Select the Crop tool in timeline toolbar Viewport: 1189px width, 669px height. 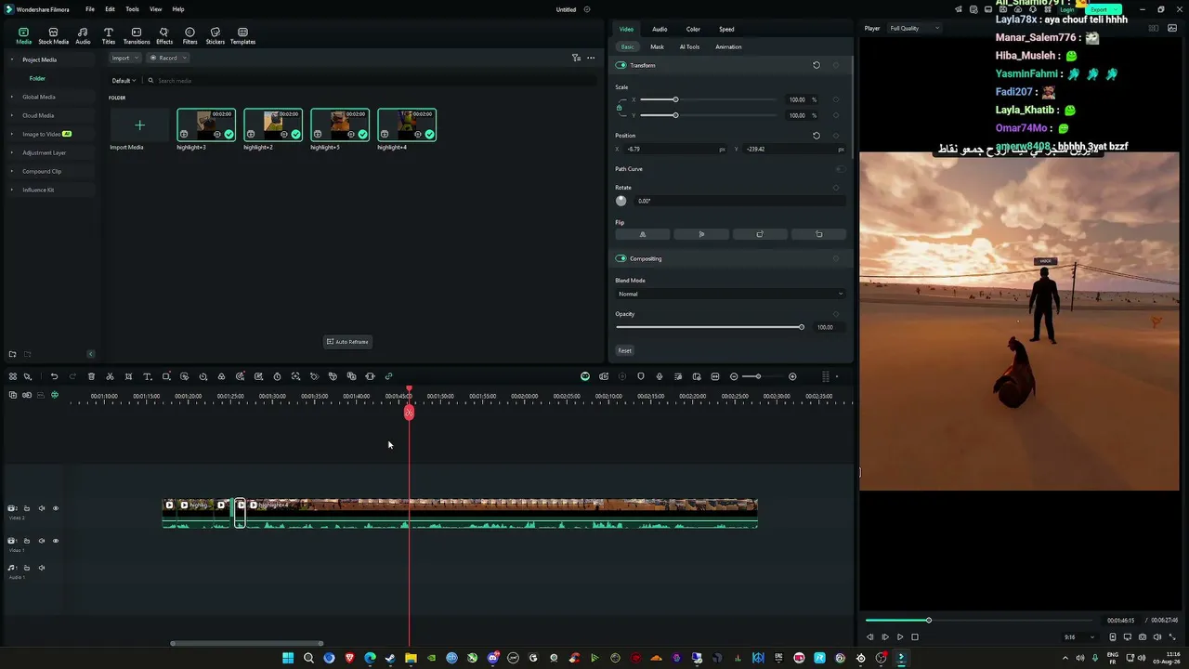tap(128, 376)
